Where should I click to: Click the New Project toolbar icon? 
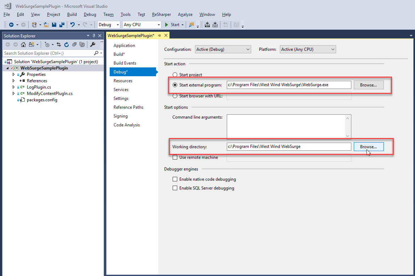[34, 25]
